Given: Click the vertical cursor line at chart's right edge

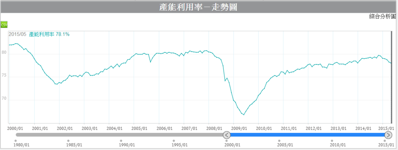Looking at the screenshot, I should click(391, 77).
